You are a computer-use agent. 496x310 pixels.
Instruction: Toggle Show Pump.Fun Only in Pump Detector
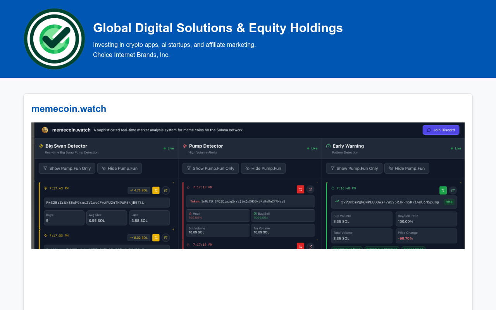pos(210,168)
